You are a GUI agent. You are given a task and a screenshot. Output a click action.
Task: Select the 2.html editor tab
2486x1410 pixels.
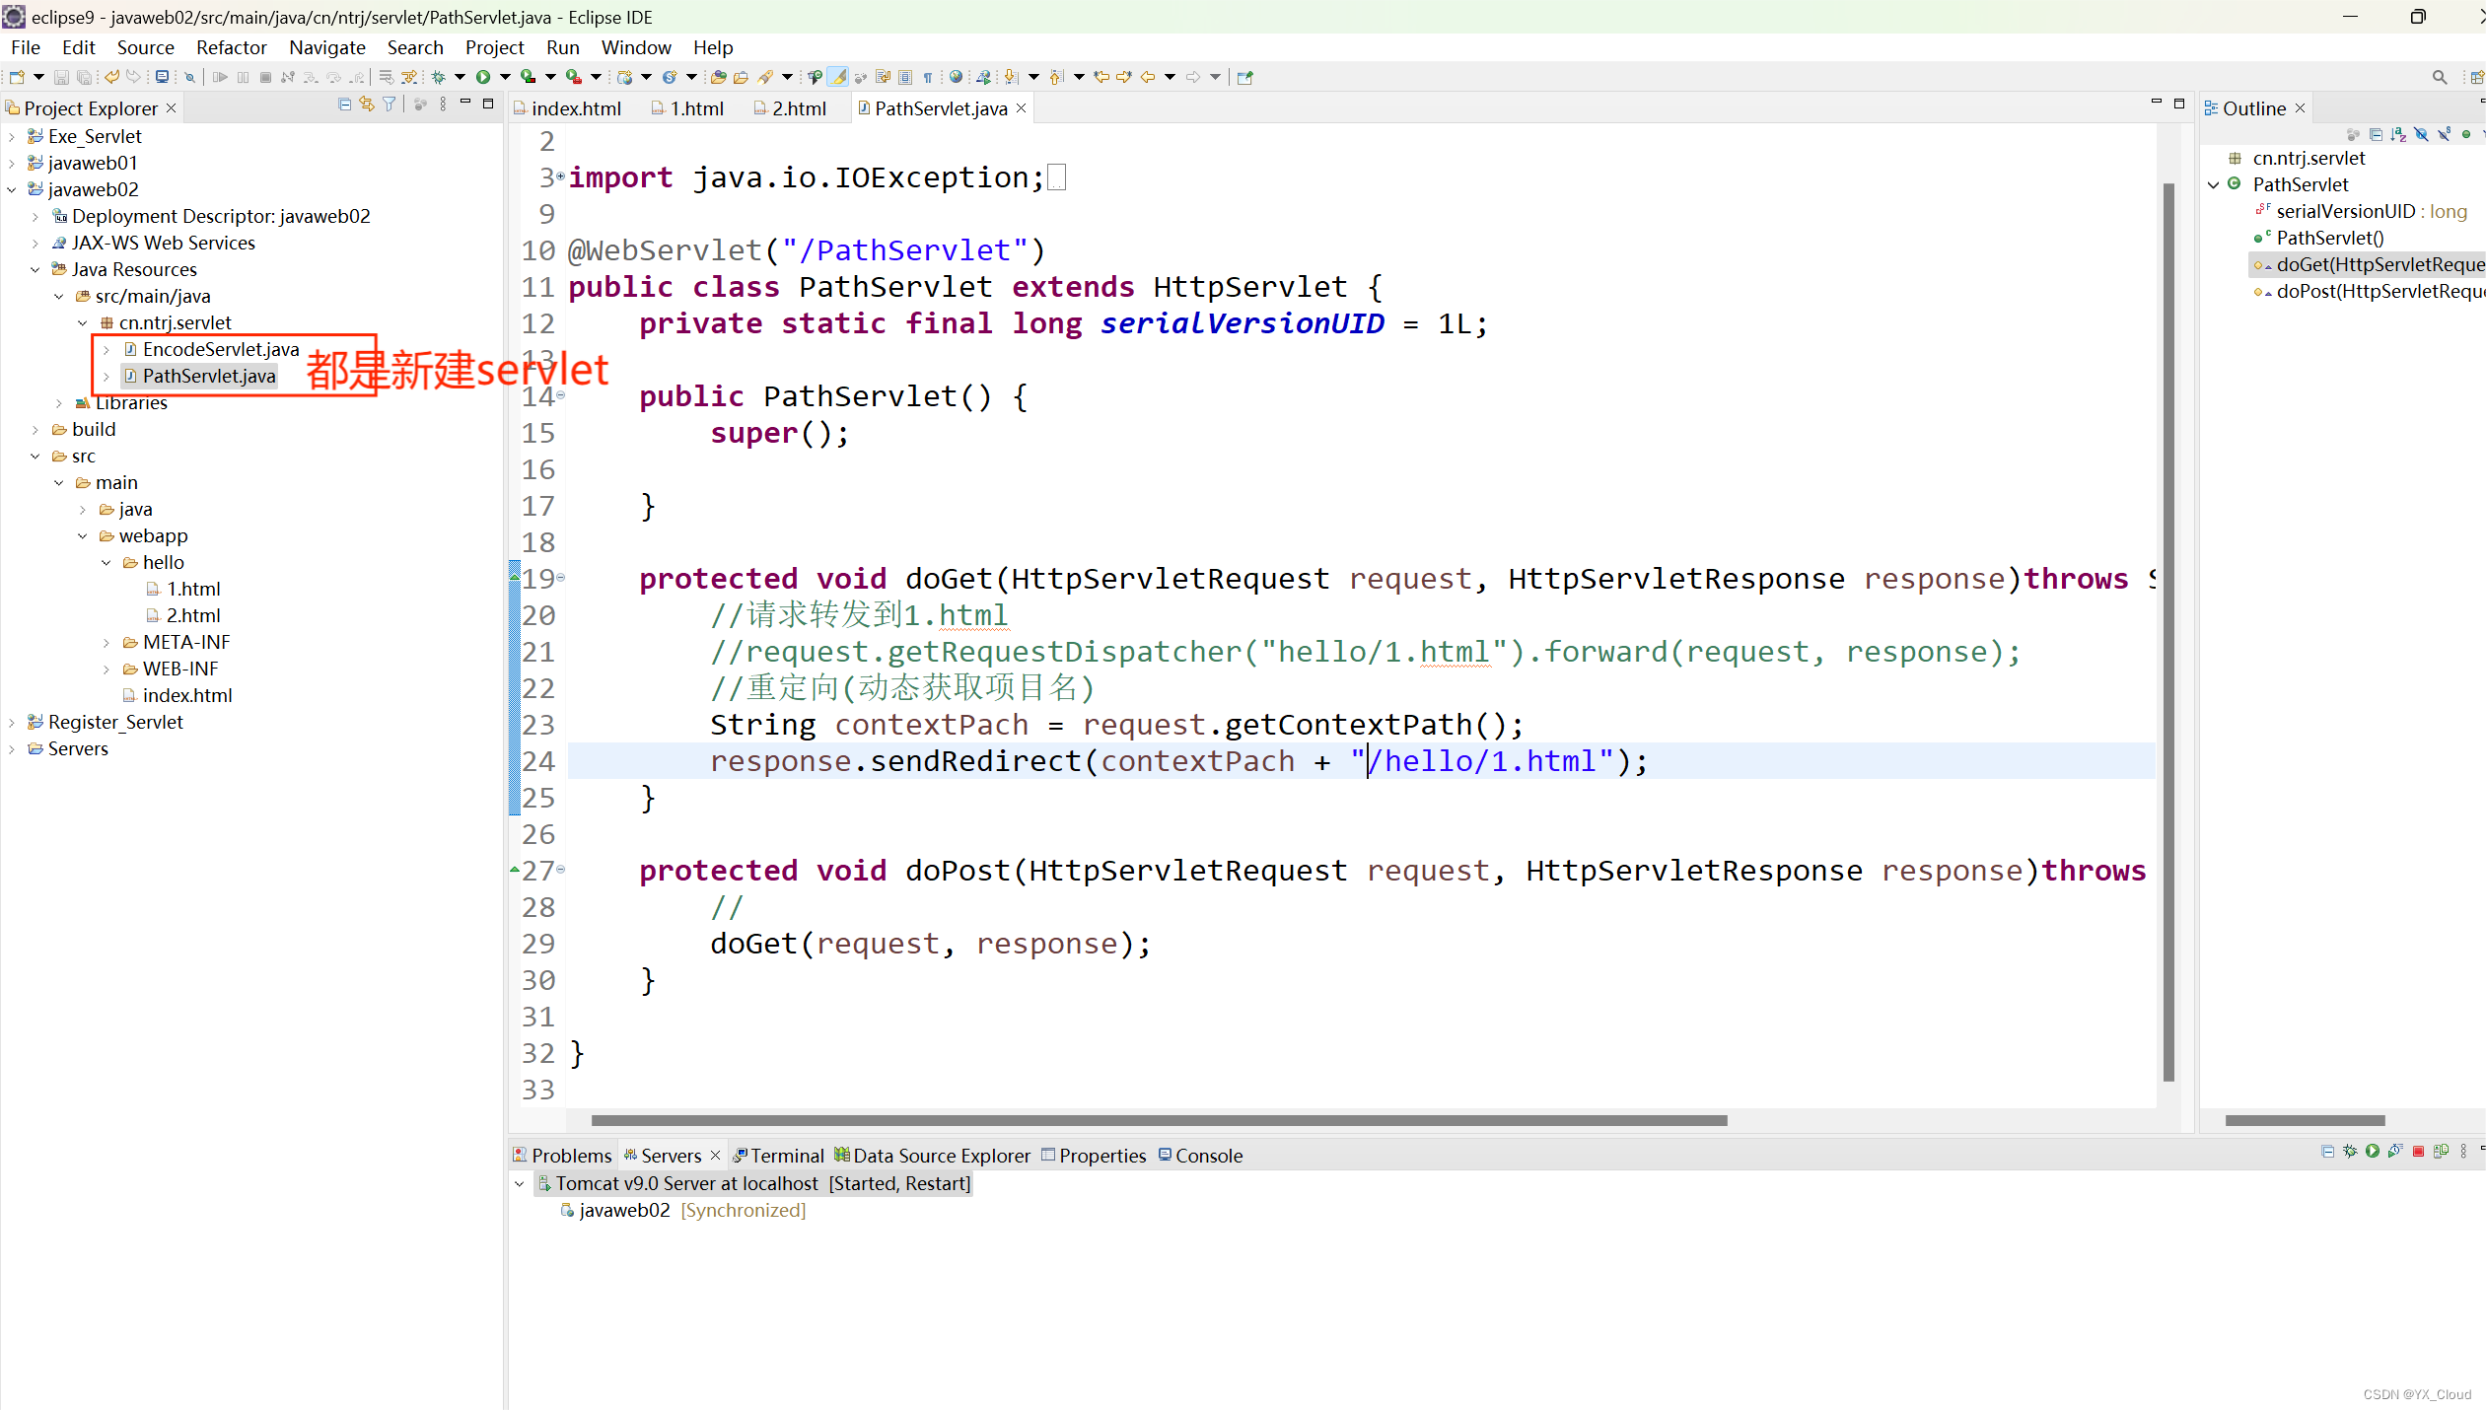[x=799, y=108]
